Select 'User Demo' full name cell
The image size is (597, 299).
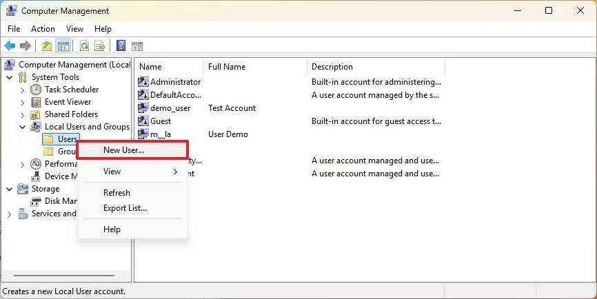coord(228,134)
